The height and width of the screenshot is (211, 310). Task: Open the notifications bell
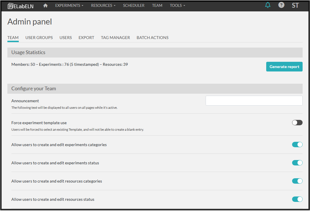click(x=268, y=5)
